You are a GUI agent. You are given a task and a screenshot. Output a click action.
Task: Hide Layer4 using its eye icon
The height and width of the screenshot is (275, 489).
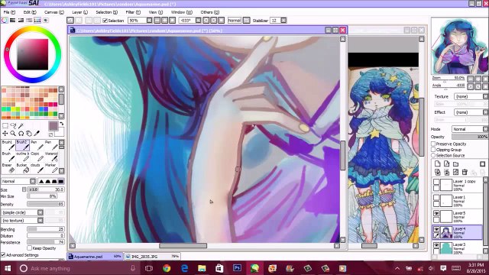[436, 229]
